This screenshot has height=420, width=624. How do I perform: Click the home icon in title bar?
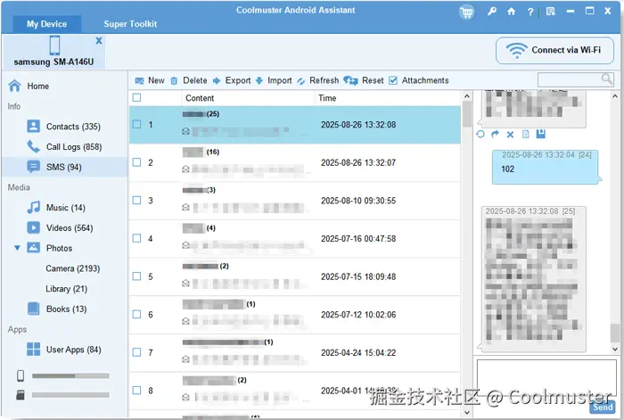(x=512, y=12)
